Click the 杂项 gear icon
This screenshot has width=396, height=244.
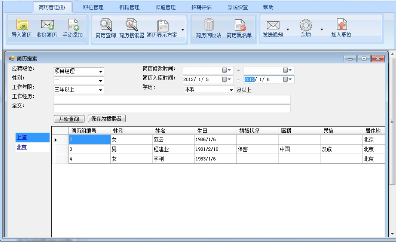[306, 25]
